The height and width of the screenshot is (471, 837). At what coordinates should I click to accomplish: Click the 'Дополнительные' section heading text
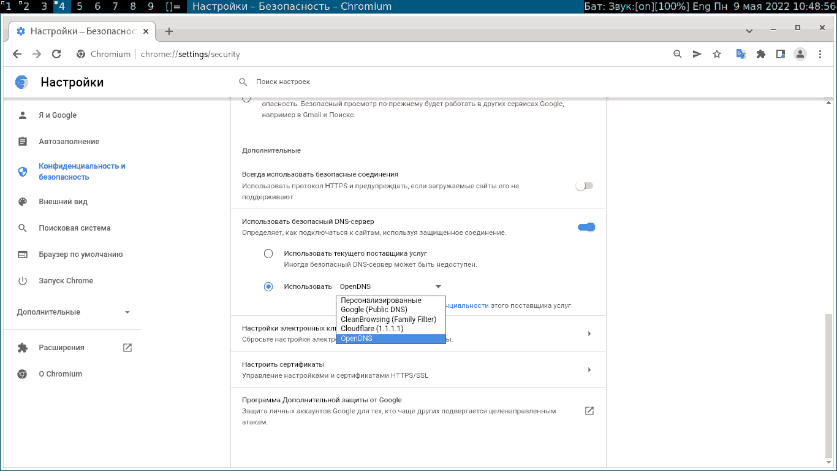click(x=271, y=150)
